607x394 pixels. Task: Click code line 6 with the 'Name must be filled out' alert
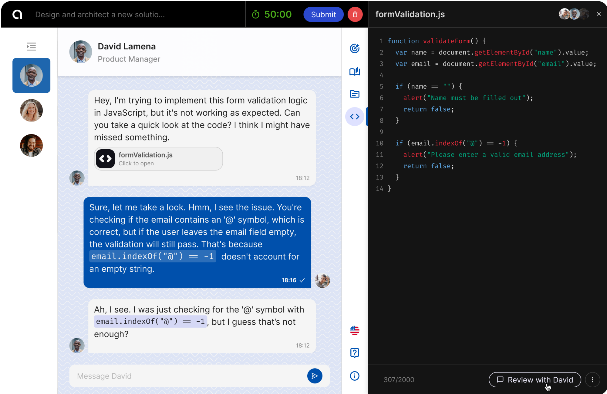tap(468, 98)
